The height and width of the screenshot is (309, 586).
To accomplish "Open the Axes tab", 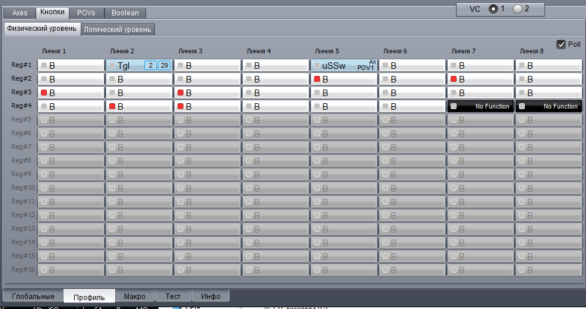I will (x=20, y=13).
